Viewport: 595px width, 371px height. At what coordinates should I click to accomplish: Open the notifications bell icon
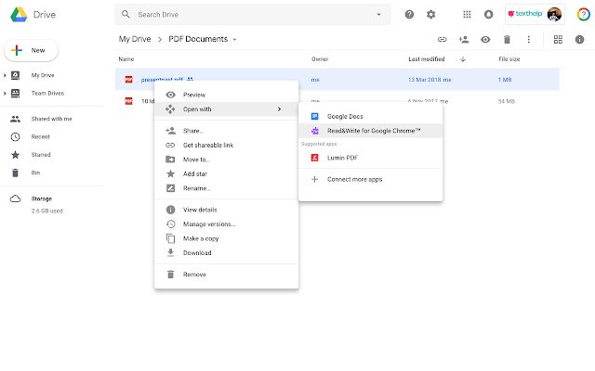coord(488,15)
